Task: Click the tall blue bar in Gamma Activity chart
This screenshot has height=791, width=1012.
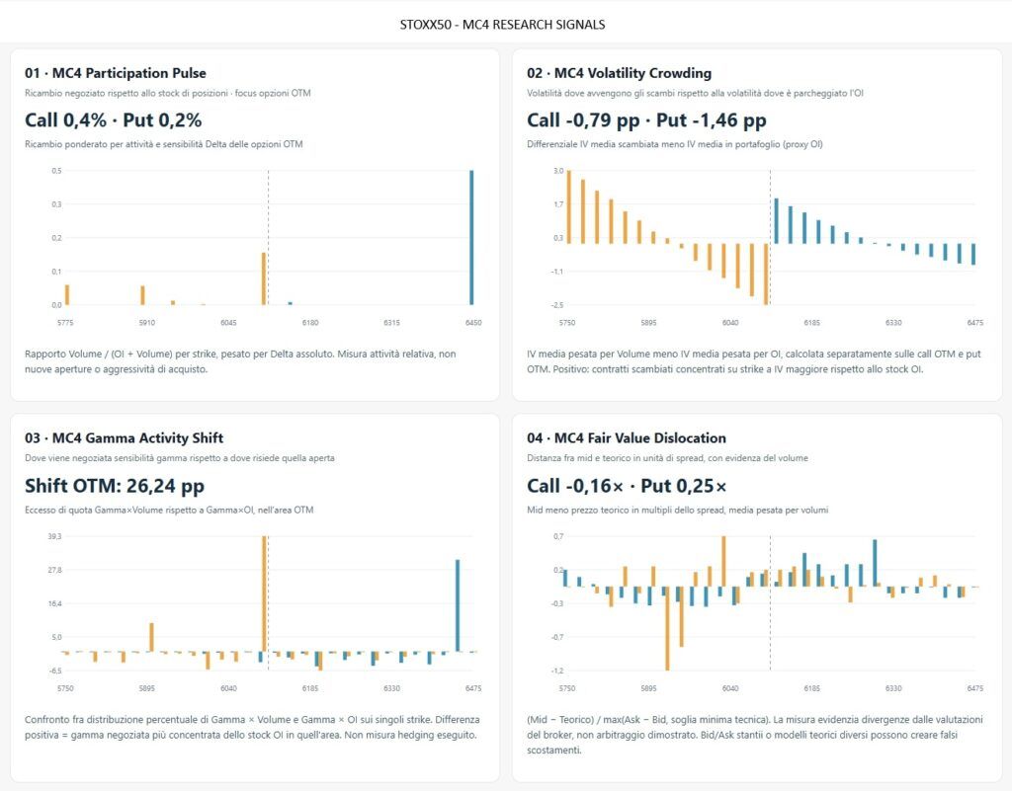Action: pos(458,605)
